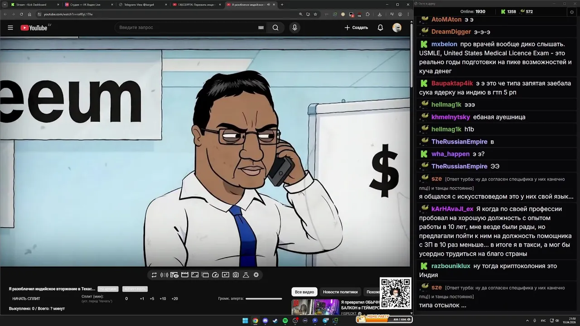Viewport: 580px width, 326px height.
Task: Open kArHAvaJI_ex username in chat
Action: pyautogui.click(x=452, y=209)
